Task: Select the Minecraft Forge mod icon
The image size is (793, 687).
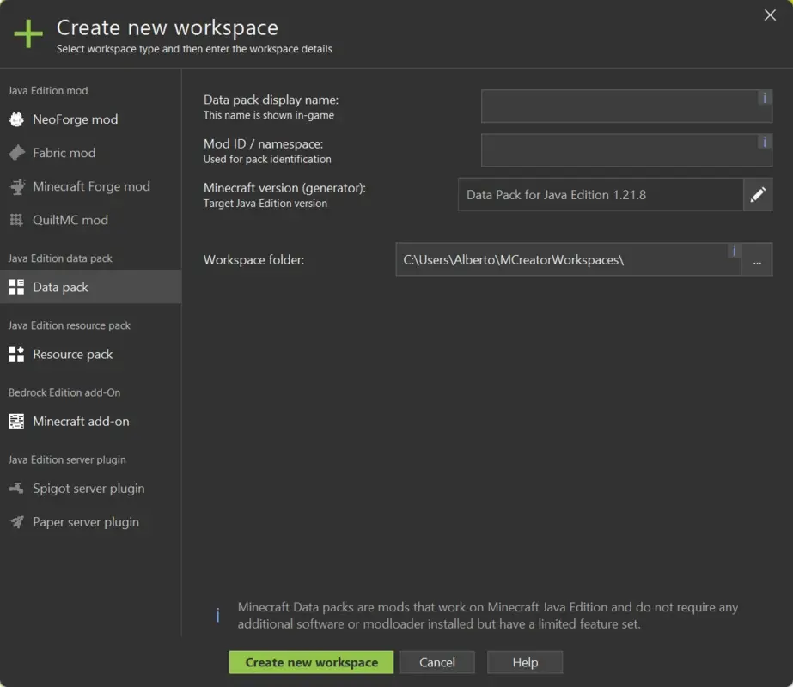Action: click(16, 186)
